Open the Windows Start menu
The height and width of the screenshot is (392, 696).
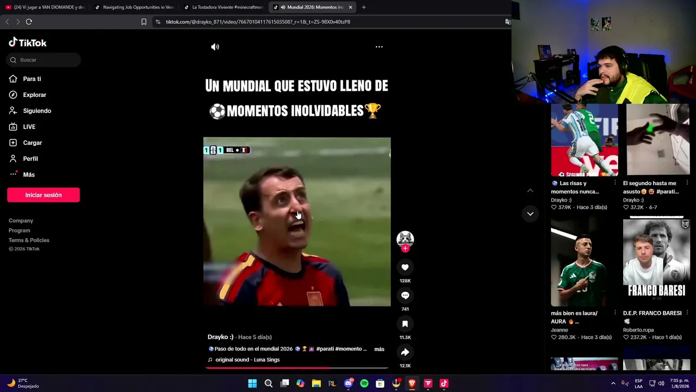tap(252, 383)
